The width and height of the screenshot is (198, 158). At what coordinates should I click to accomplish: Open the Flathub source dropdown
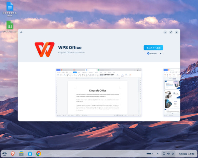coord(154,53)
